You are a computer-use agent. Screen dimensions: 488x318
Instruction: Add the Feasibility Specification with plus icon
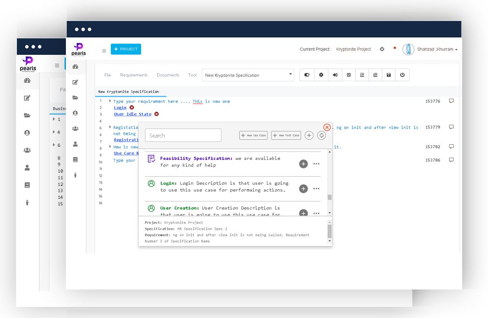303,164
